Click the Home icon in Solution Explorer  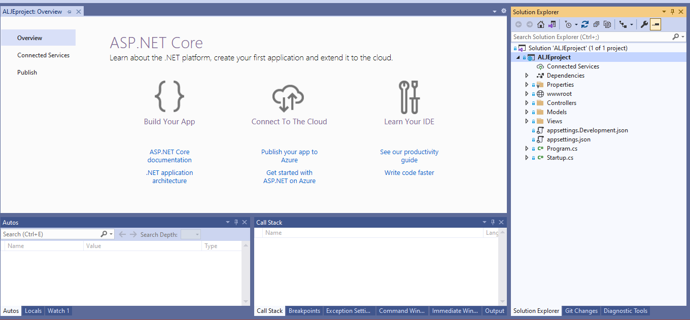point(541,24)
